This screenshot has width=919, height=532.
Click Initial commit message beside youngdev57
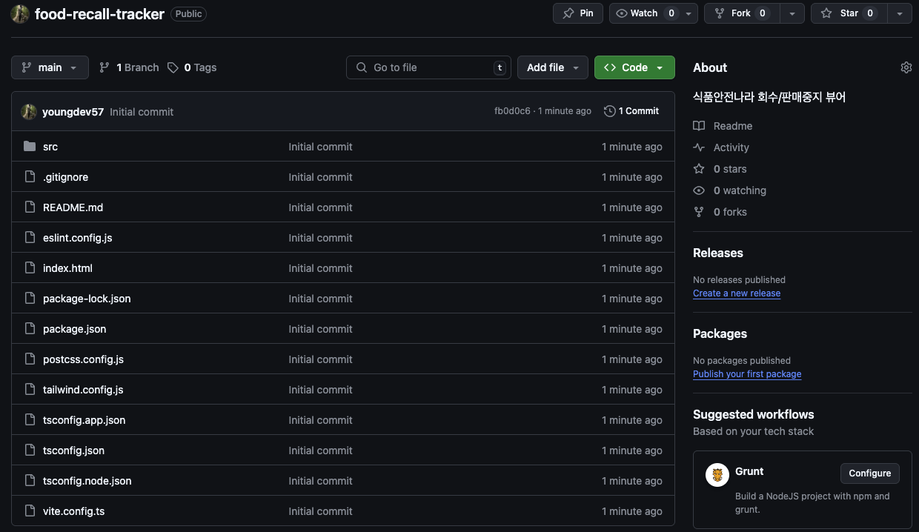[142, 112]
